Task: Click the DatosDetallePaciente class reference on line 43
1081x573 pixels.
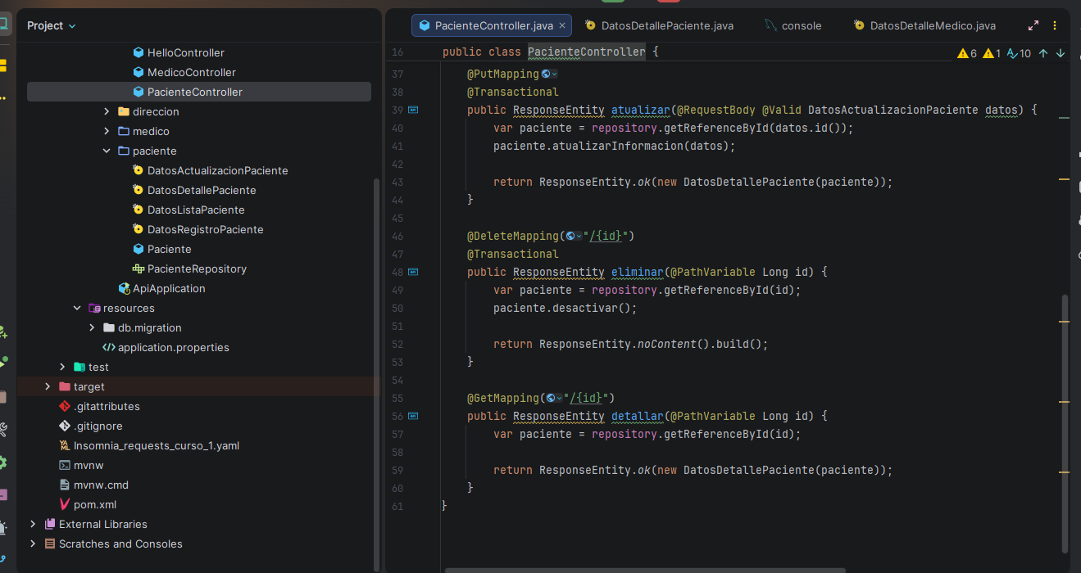Action: pos(747,182)
